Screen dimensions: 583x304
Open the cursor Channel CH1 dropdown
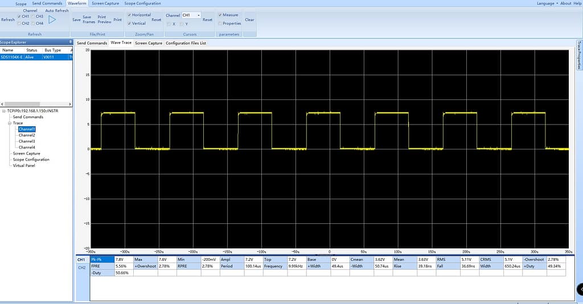pos(198,15)
